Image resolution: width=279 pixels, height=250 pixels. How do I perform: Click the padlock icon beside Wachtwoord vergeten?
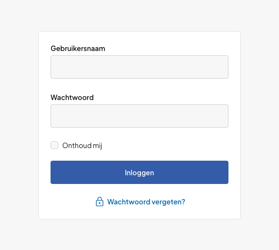pos(100,201)
